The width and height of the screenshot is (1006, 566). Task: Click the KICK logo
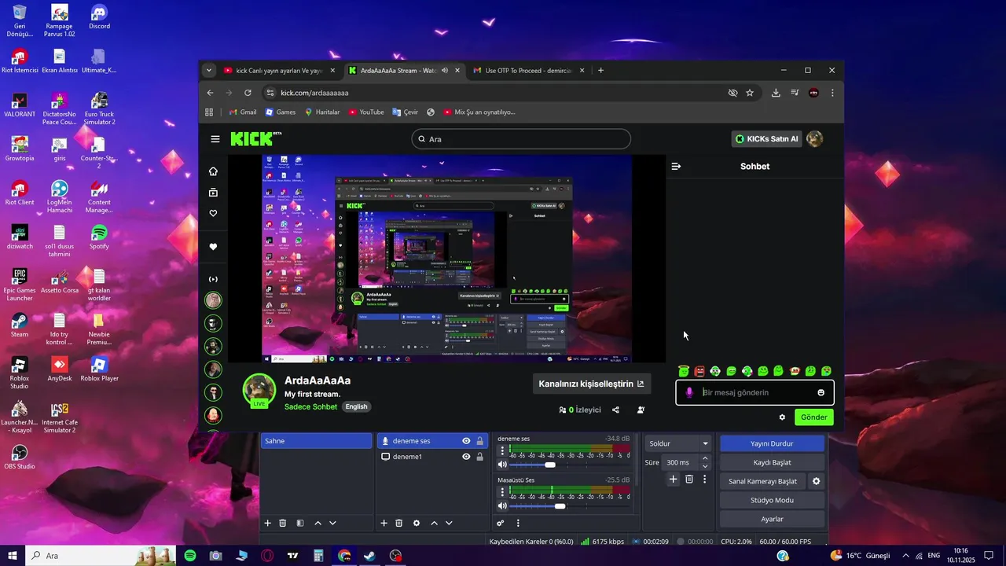[255, 139]
